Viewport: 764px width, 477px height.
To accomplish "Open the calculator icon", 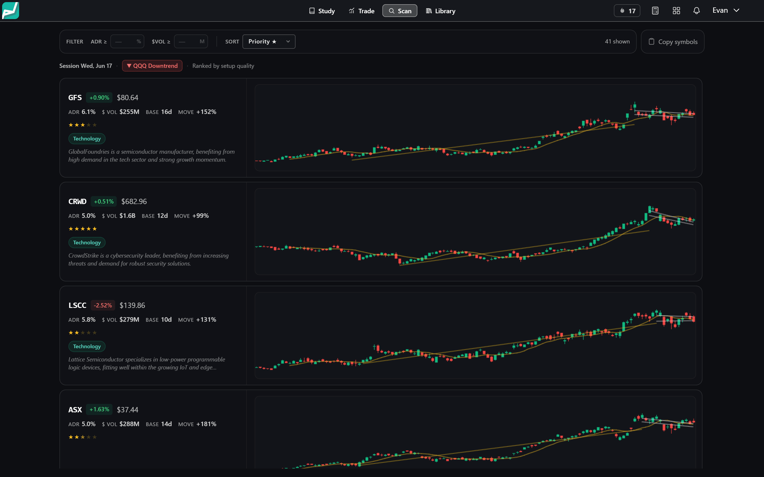I will click(x=655, y=11).
